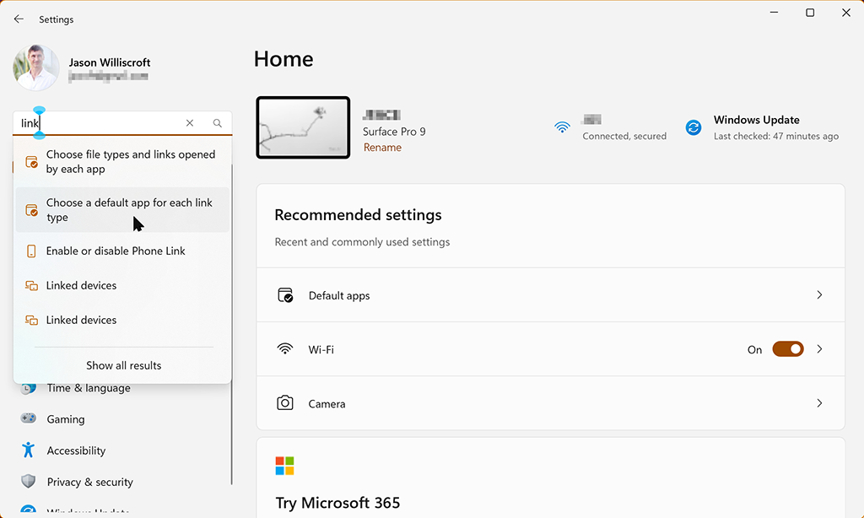Click the Rename link under Surface Pro 9
The height and width of the screenshot is (518, 864).
coord(382,147)
